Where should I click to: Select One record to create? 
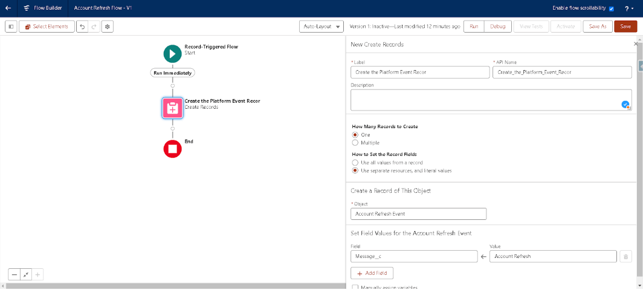click(355, 135)
